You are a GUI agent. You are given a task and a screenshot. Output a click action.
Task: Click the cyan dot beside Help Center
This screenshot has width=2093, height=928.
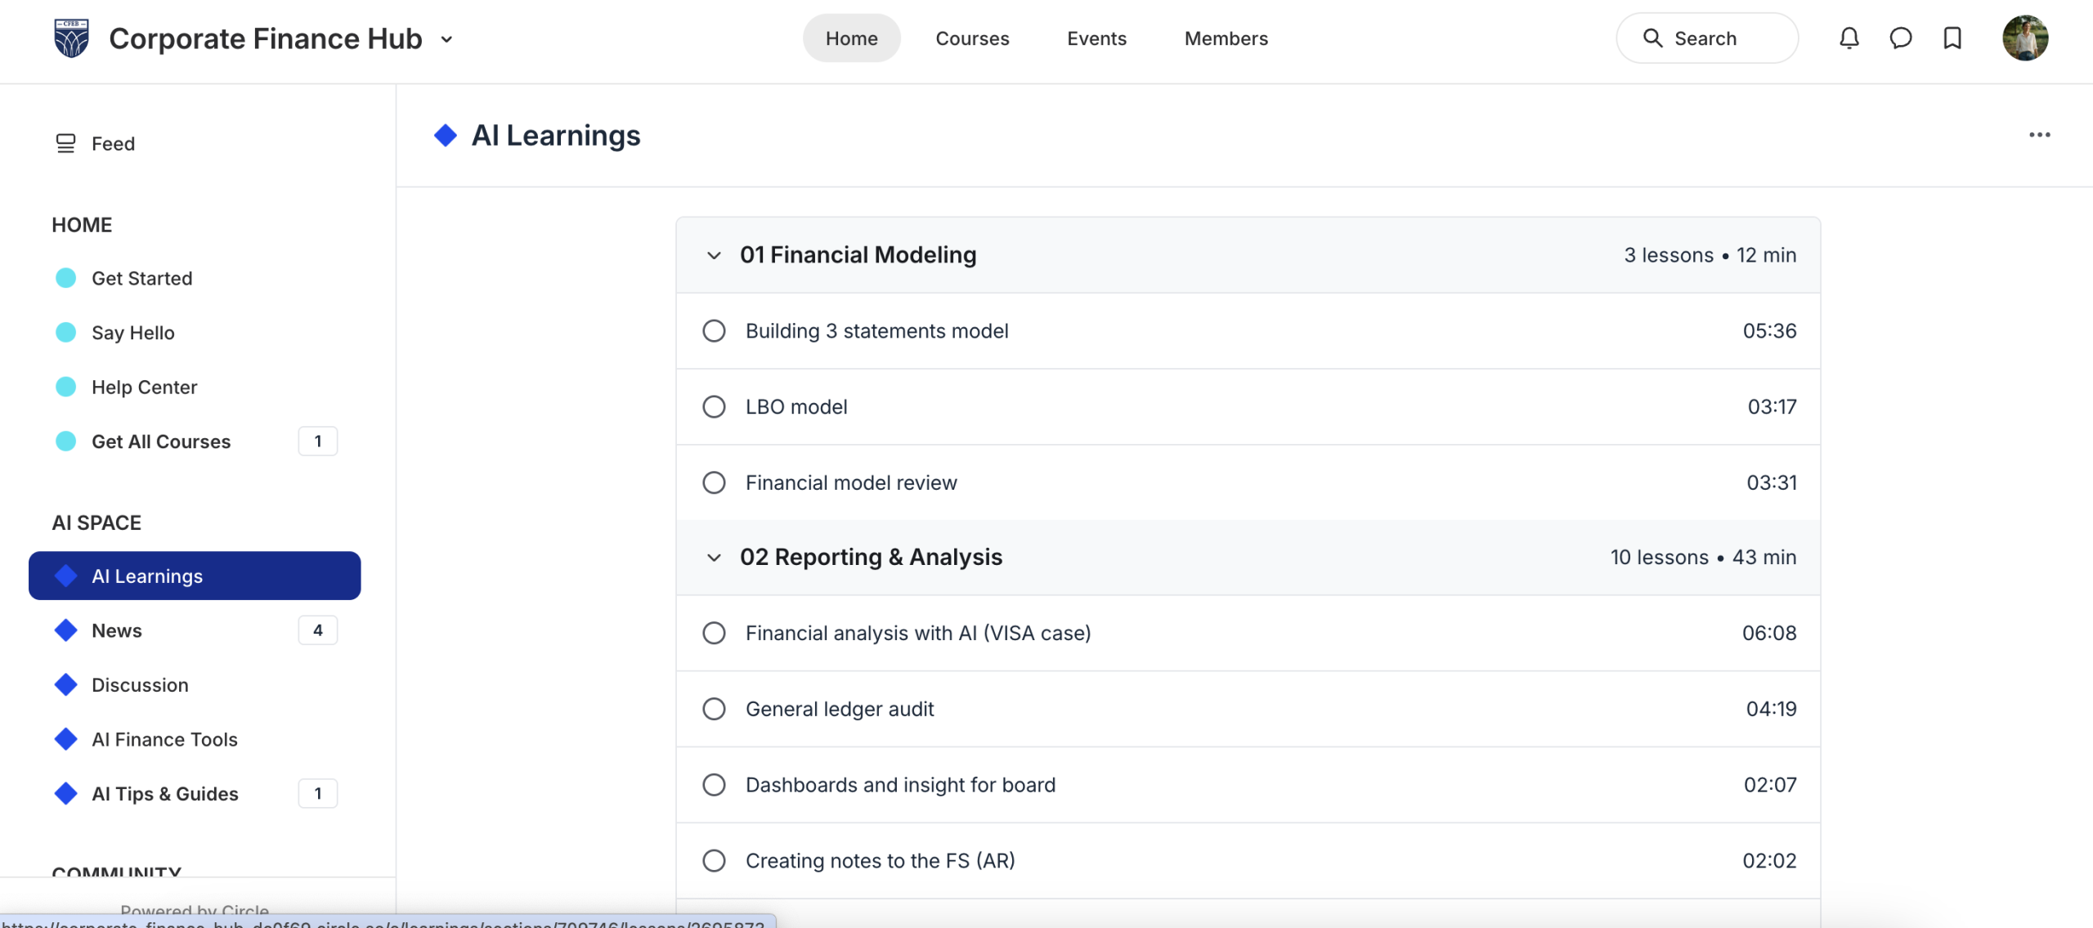point(65,387)
